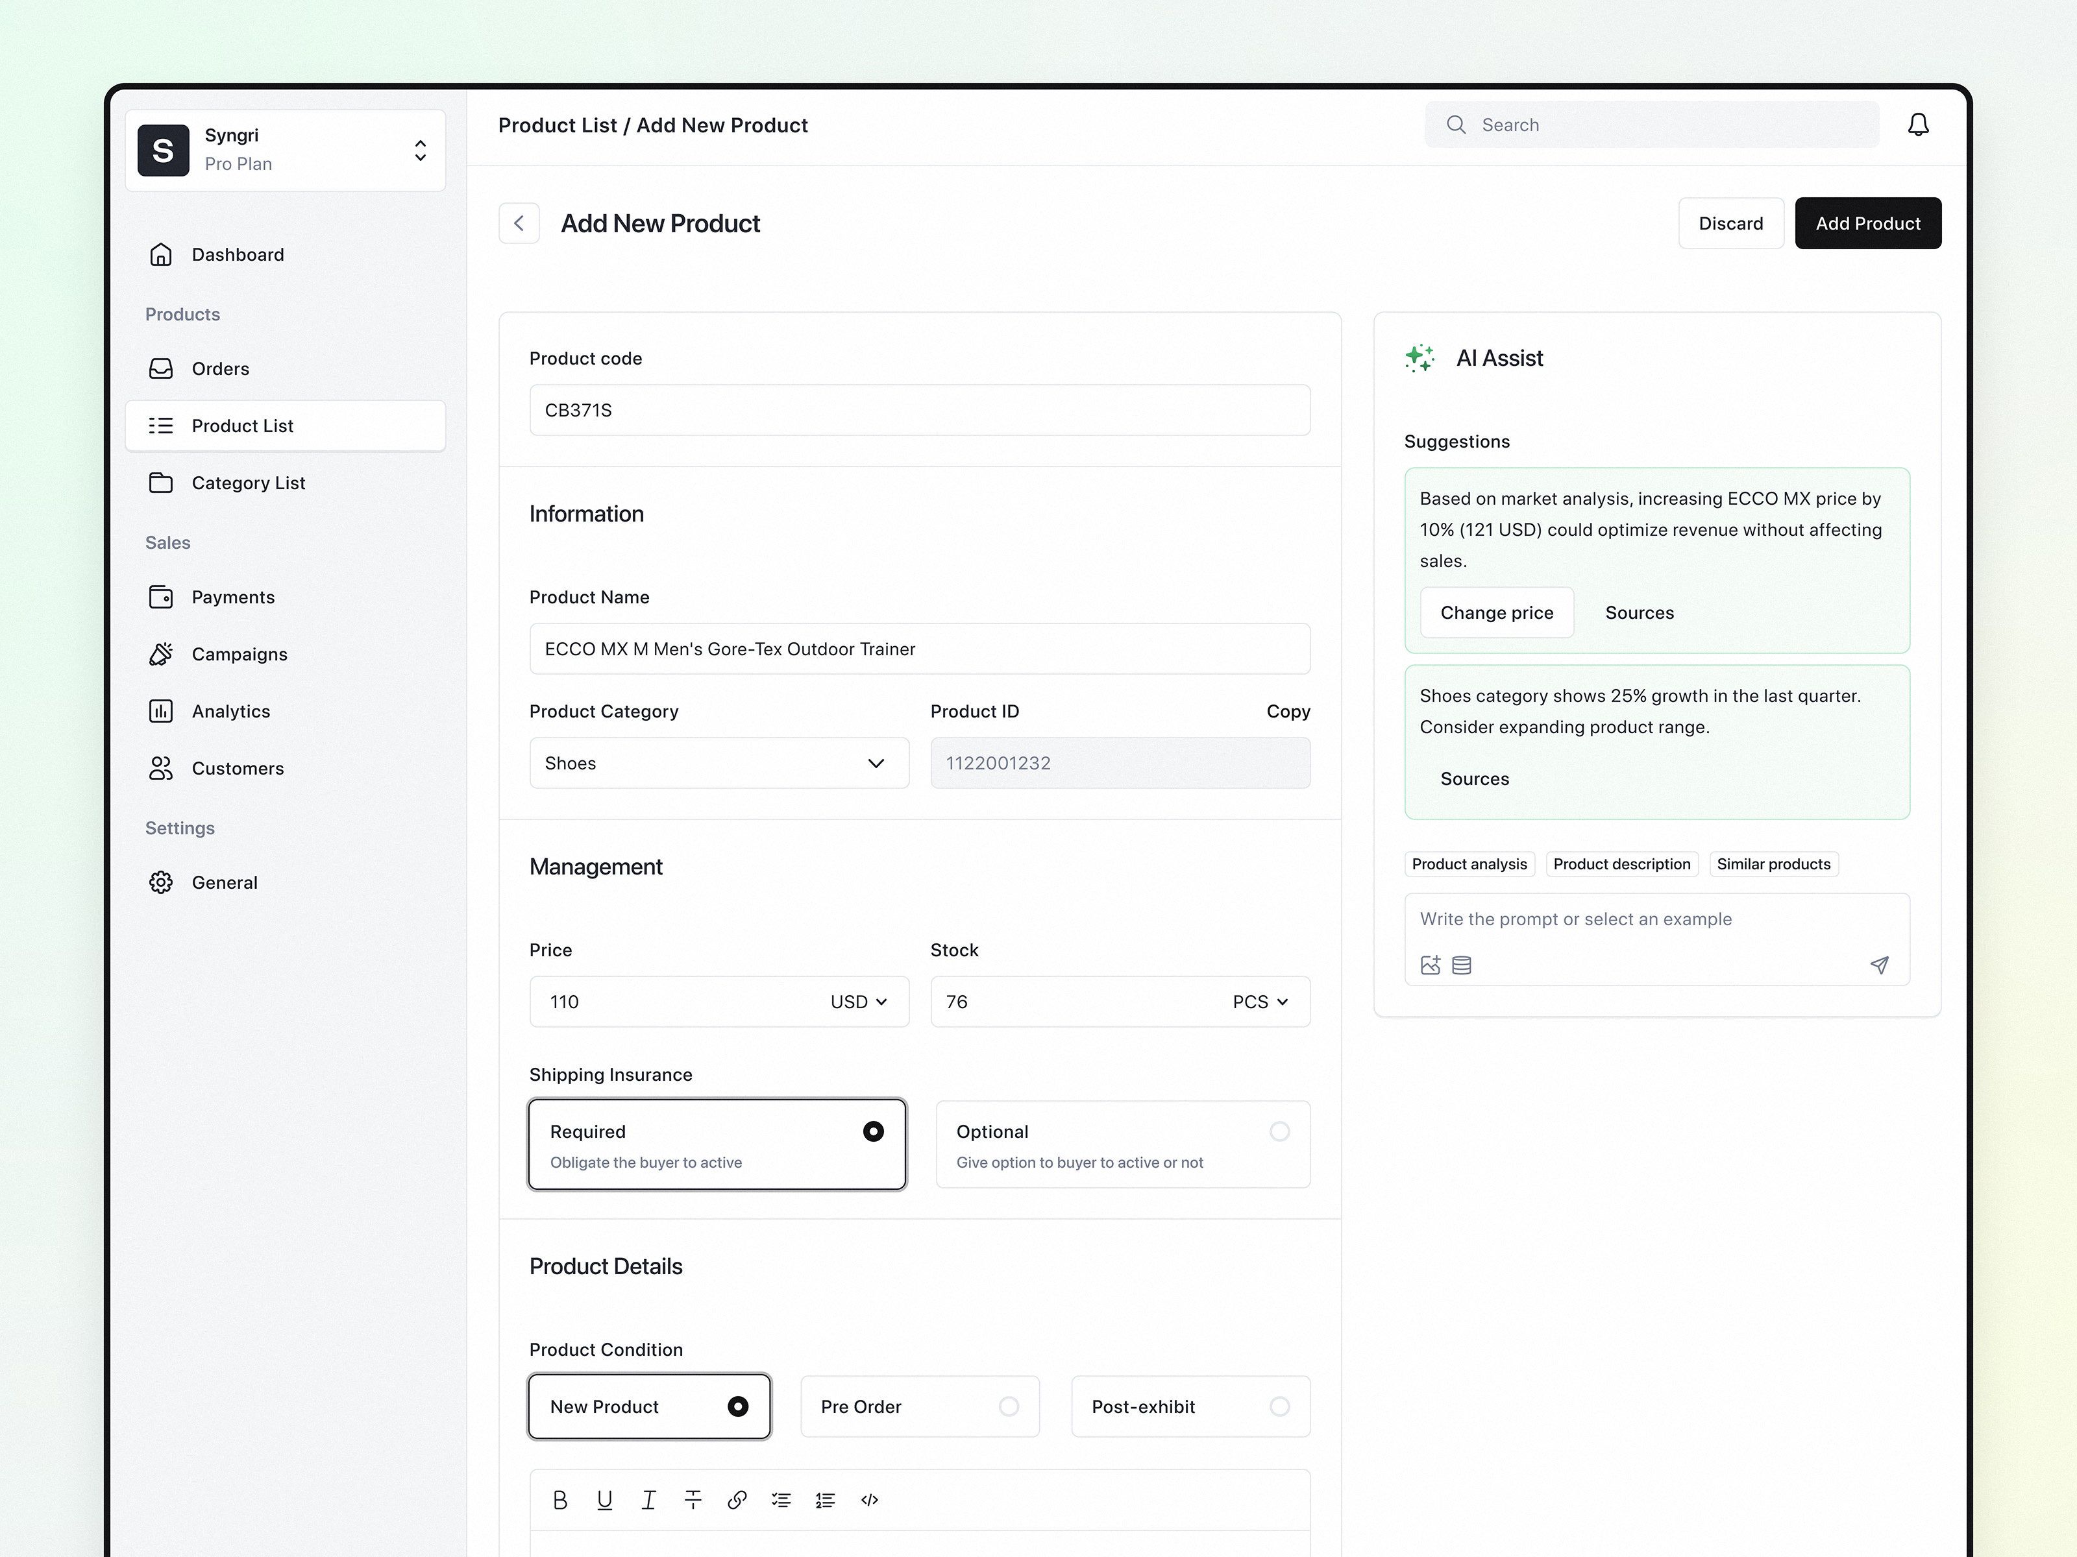Navigate to Analytics in the sidebar
This screenshot has width=2077, height=1557.
coord(230,710)
